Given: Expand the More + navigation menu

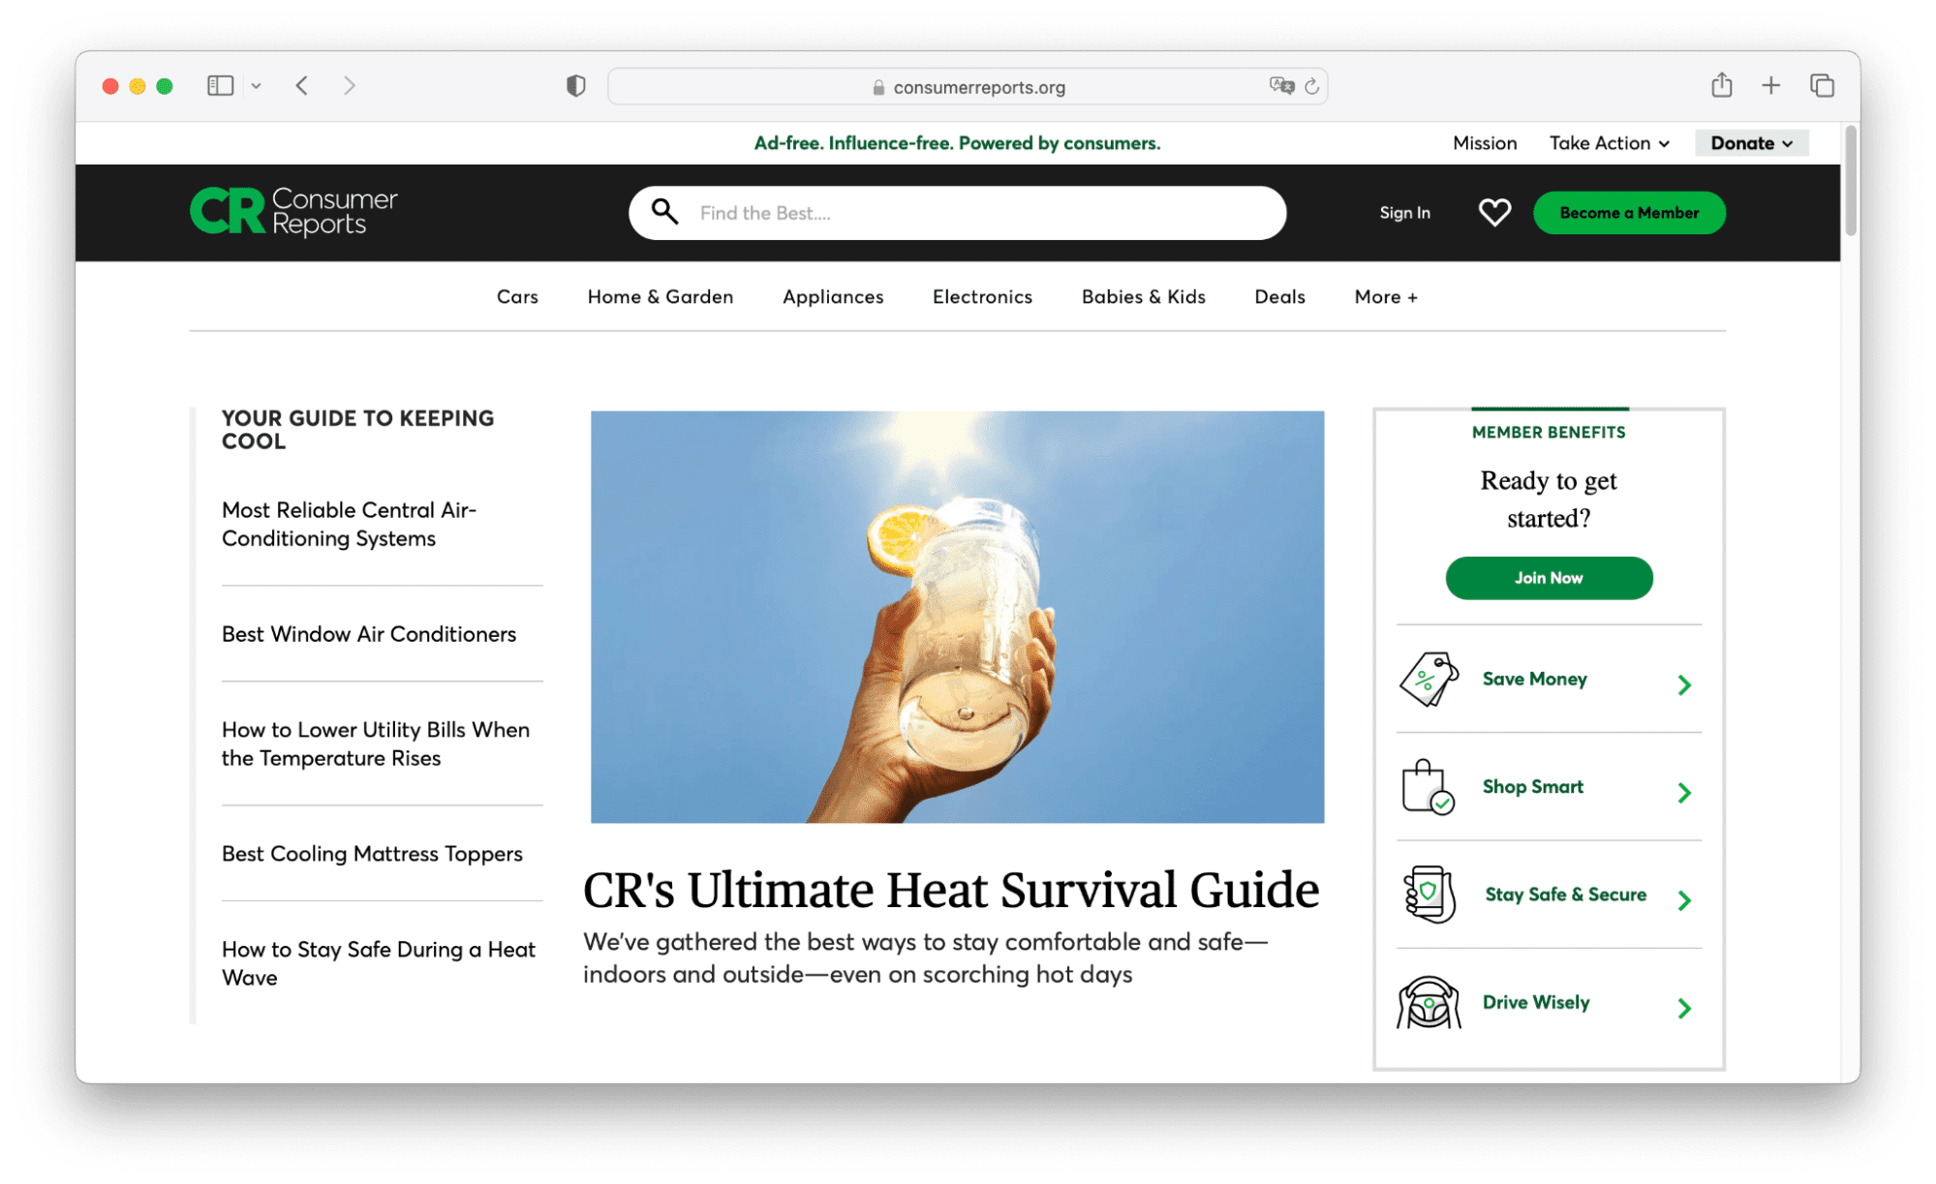Looking at the screenshot, I should coord(1385,297).
